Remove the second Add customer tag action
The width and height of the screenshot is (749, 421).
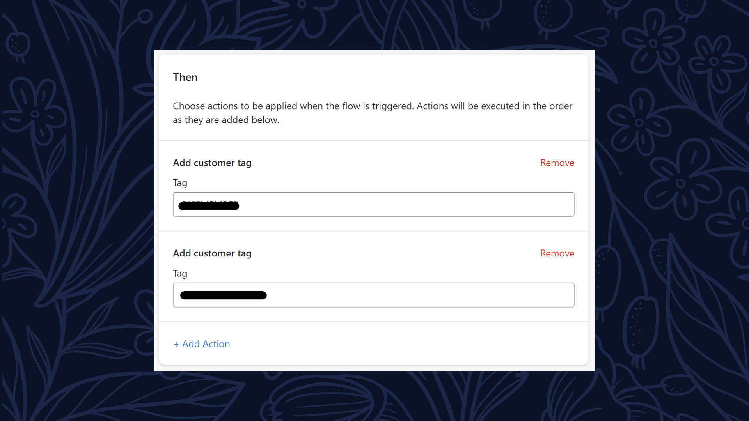(x=557, y=253)
